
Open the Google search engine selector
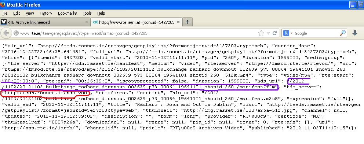[288, 33]
